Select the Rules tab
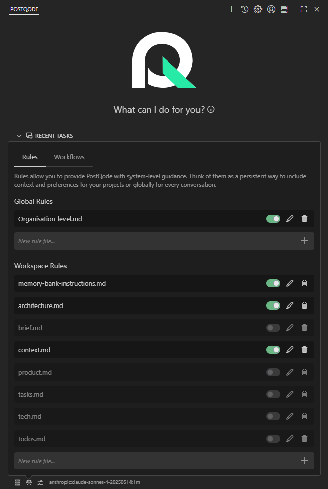The width and height of the screenshot is (328, 489). 30,157
